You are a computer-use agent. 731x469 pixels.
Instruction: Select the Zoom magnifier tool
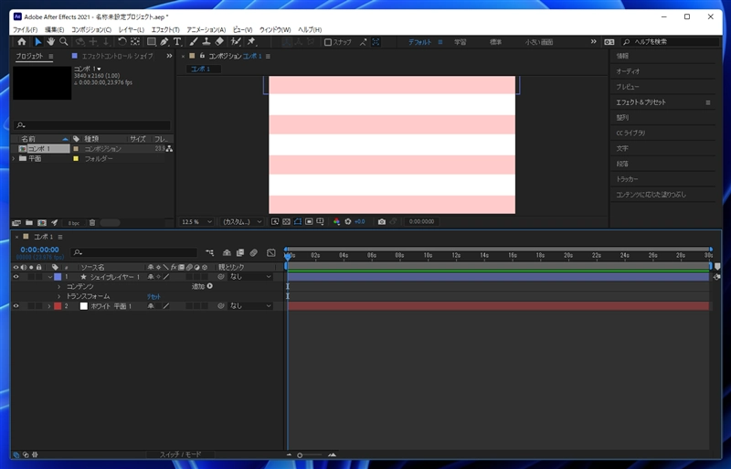click(x=64, y=42)
